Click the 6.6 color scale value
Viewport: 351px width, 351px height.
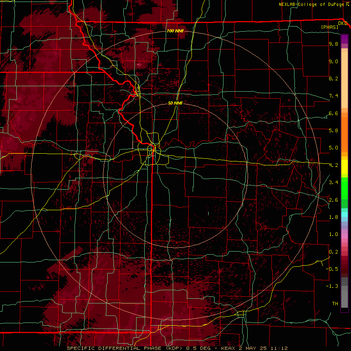[333, 113]
